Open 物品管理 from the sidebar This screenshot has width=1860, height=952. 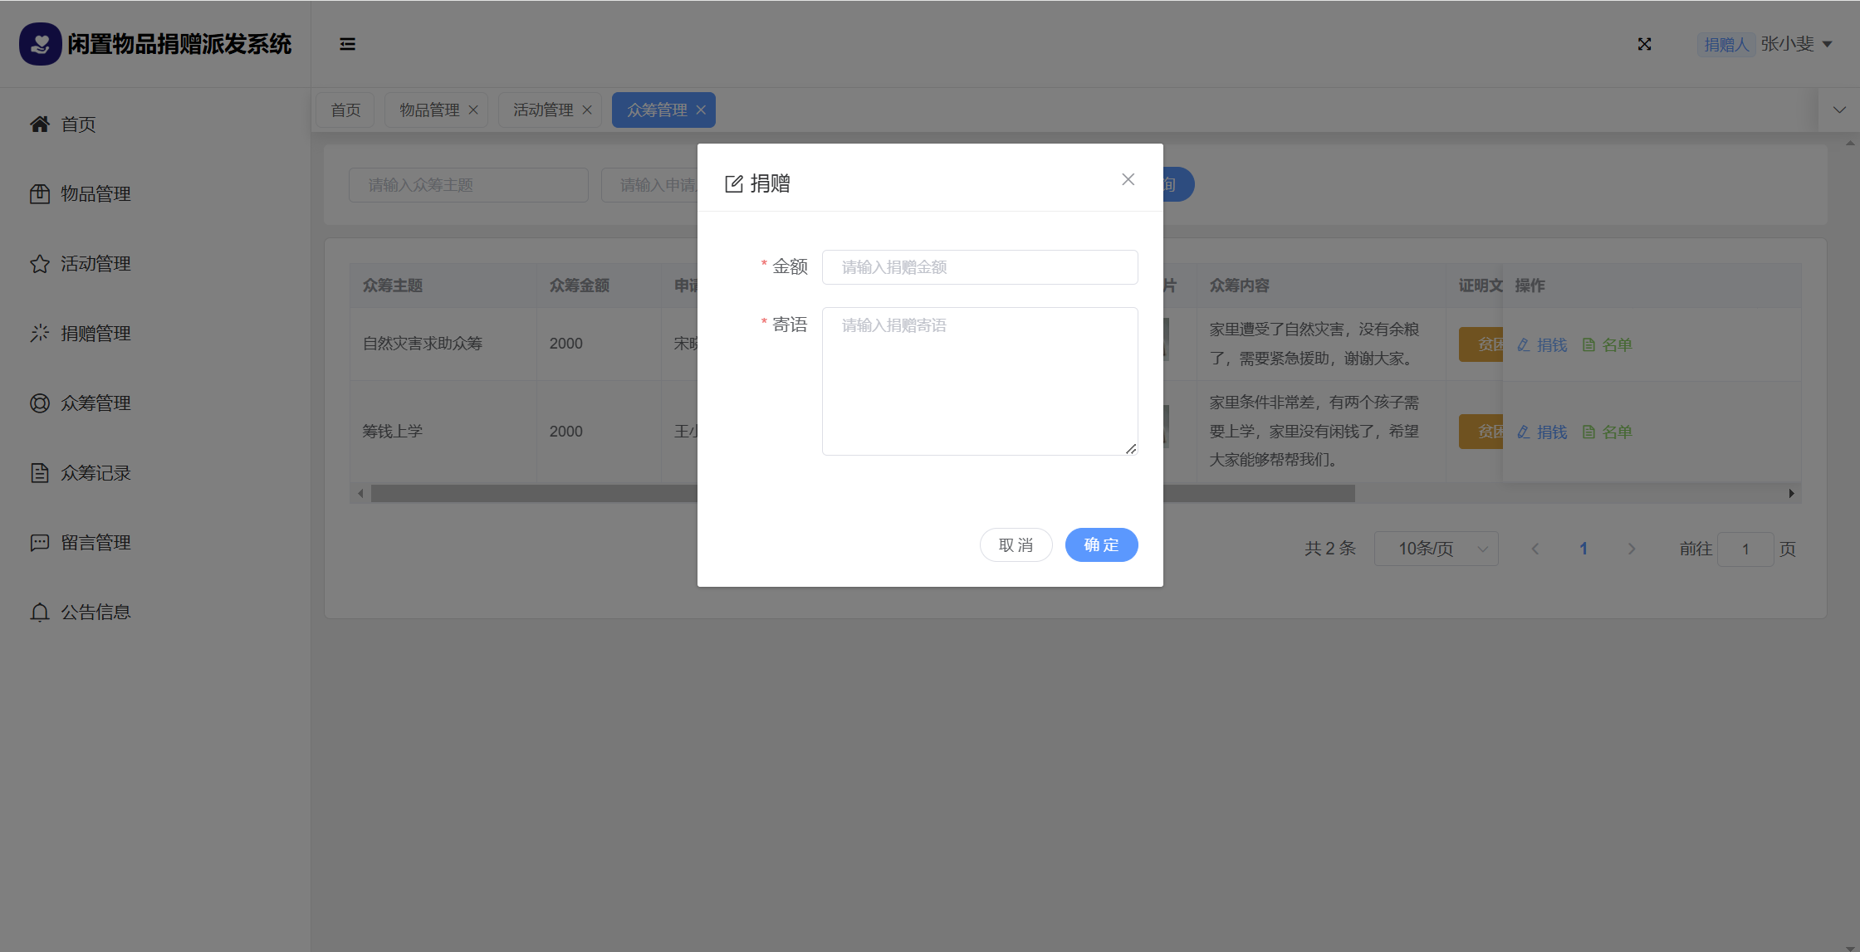pos(95,194)
